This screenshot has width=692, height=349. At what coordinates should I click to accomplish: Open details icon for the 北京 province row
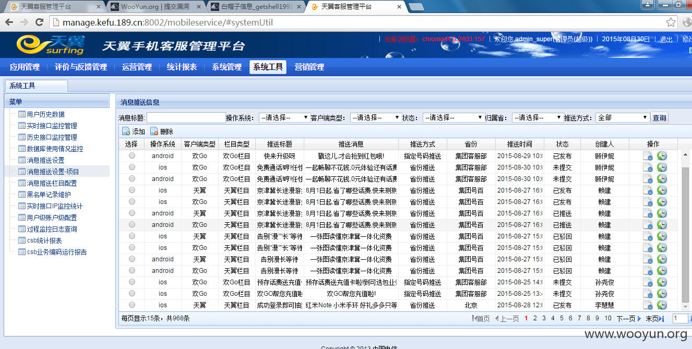point(648,305)
